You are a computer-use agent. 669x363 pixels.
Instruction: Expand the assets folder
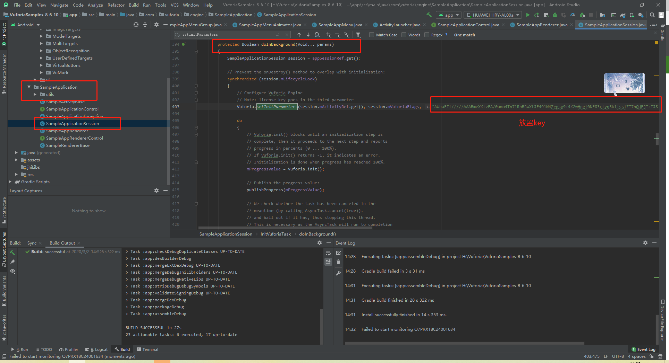(x=16, y=160)
